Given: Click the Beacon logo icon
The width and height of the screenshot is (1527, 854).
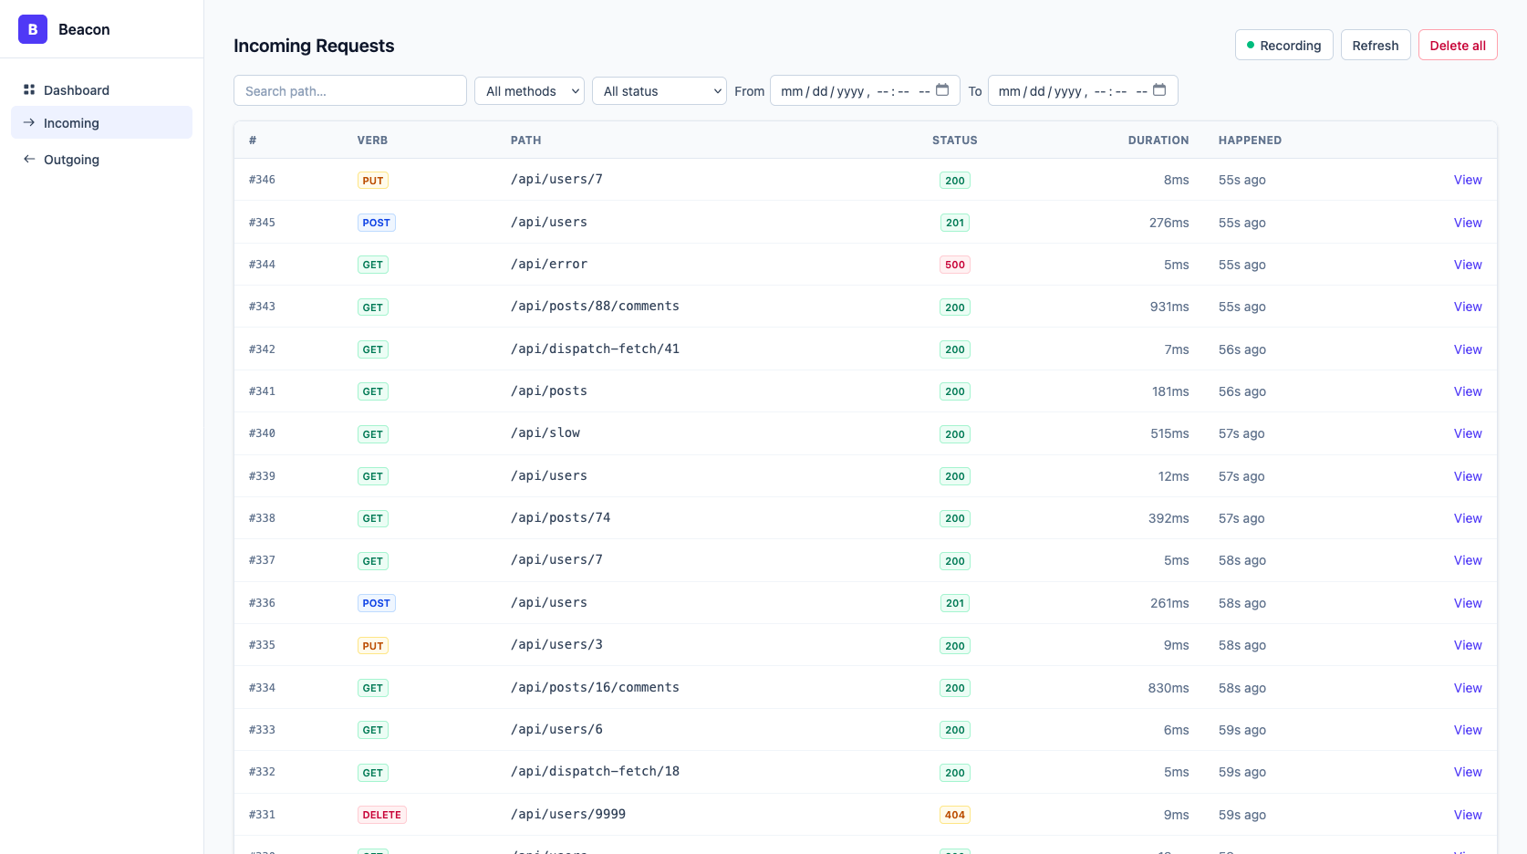Looking at the screenshot, I should [x=33, y=29].
